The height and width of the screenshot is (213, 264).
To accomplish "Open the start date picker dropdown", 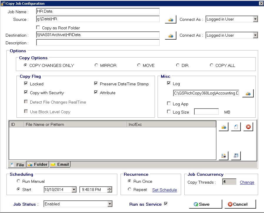I will pyautogui.click(x=74, y=190).
